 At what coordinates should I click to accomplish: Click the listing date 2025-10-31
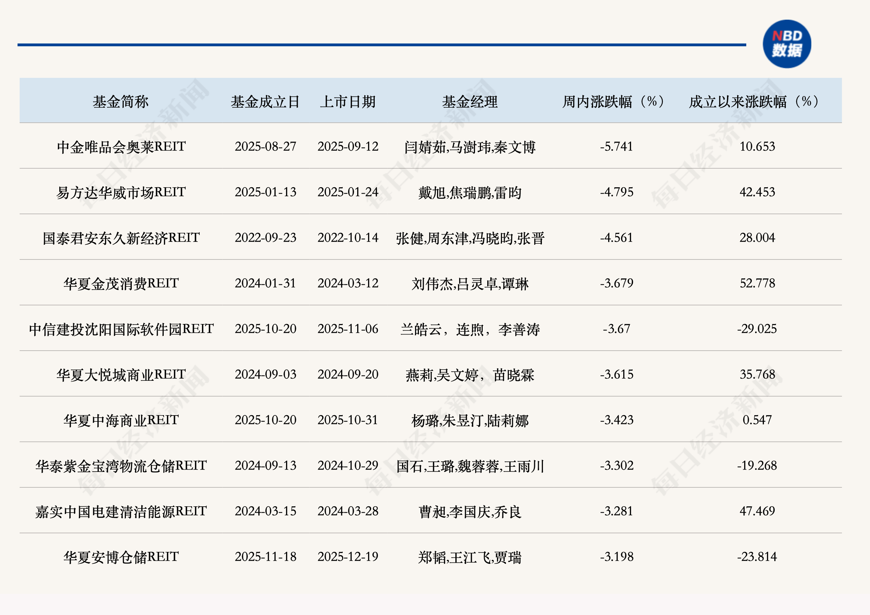348,420
